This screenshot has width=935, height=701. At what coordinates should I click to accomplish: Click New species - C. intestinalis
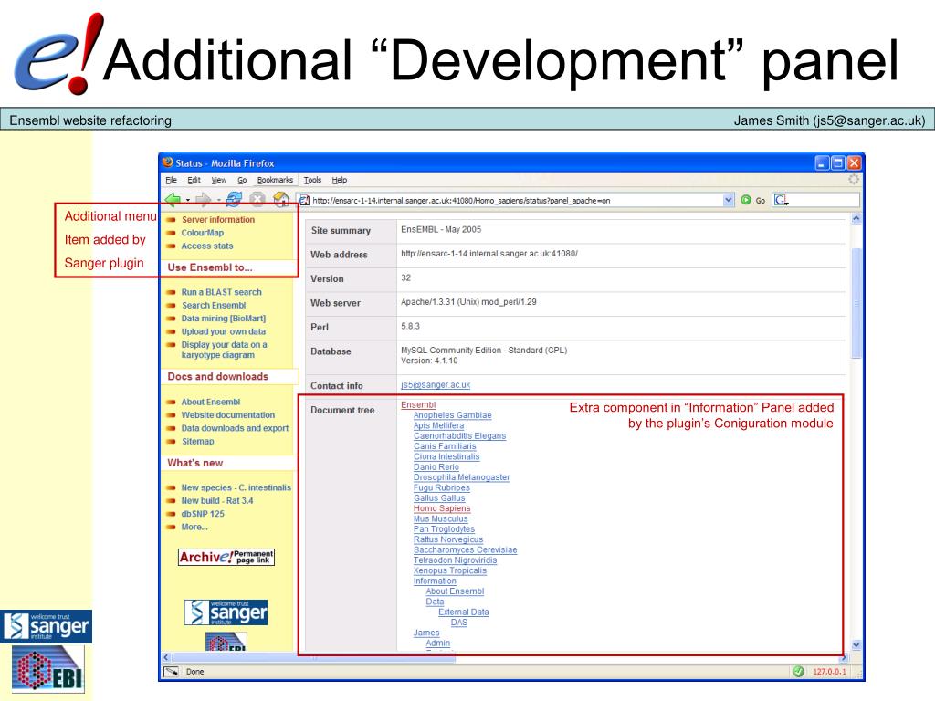[x=236, y=487]
